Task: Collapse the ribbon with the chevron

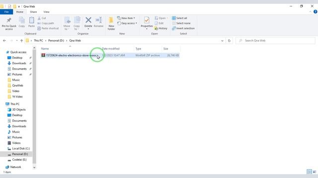Action: (310, 12)
